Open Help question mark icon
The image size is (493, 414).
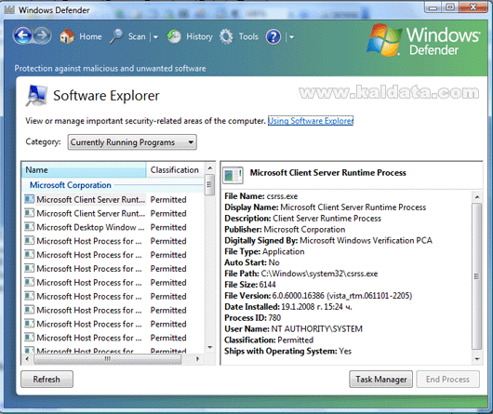pyautogui.click(x=273, y=37)
